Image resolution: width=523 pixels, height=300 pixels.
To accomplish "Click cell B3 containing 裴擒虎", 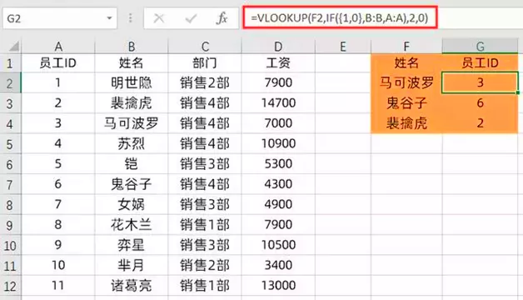I will pyautogui.click(x=132, y=103).
